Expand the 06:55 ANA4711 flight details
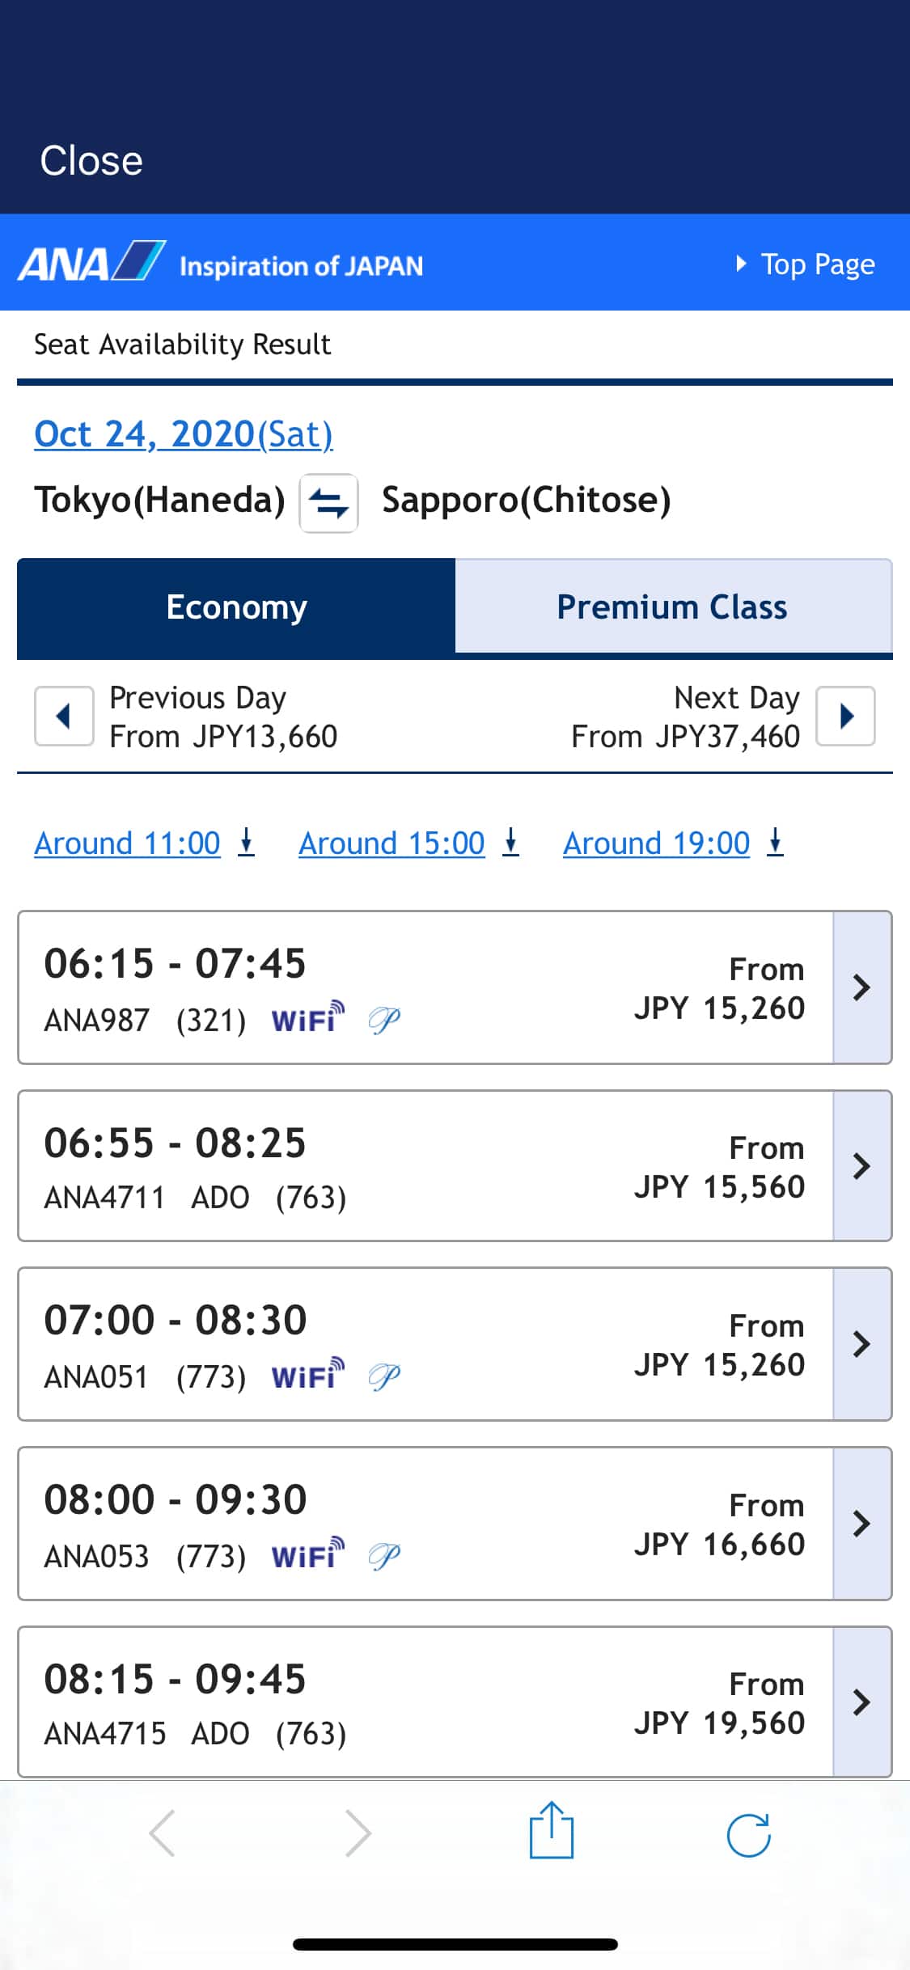The width and height of the screenshot is (910, 1970). (x=861, y=1166)
